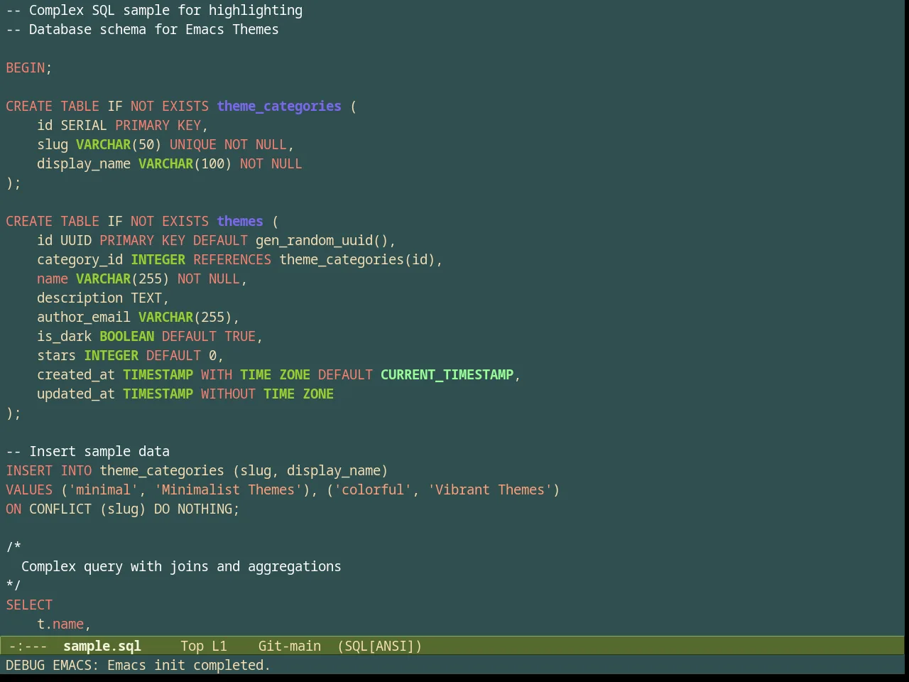Click the 'Insert sample data' comment
This screenshot has height=682, width=909.
(x=88, y=451)
